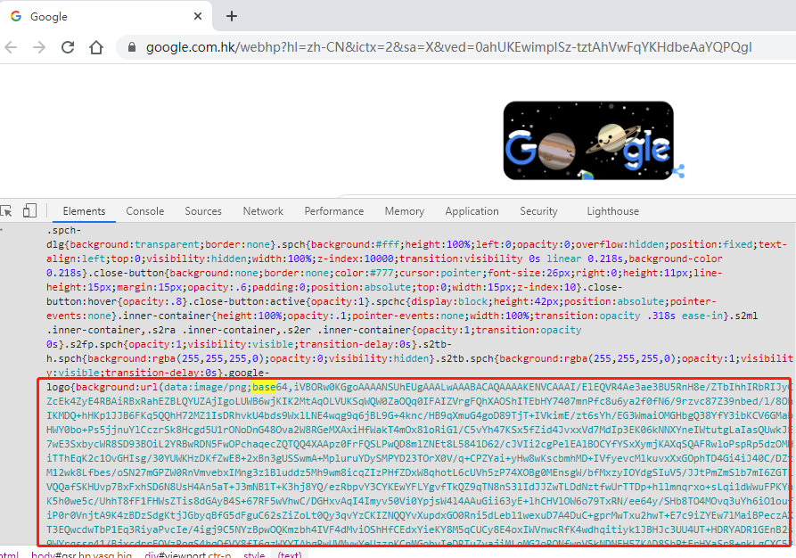This screenshot has width=796, height=558.
Task: Click the browser forward arrow
Action: 39,47
